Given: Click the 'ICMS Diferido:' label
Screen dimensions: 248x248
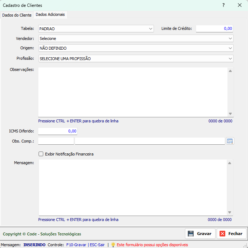Looking at the screenshot, I should (22, 131).
